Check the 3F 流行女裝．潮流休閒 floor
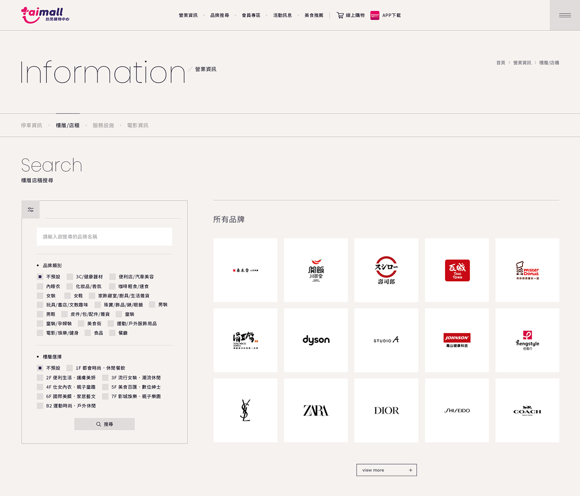Screen dimensions: 580x496 click(x=105, y=378)
